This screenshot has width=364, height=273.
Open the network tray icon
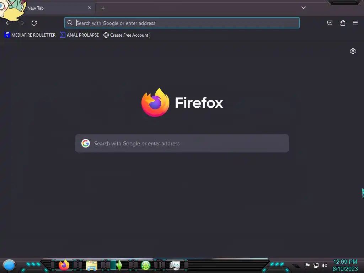coord(316,265)
